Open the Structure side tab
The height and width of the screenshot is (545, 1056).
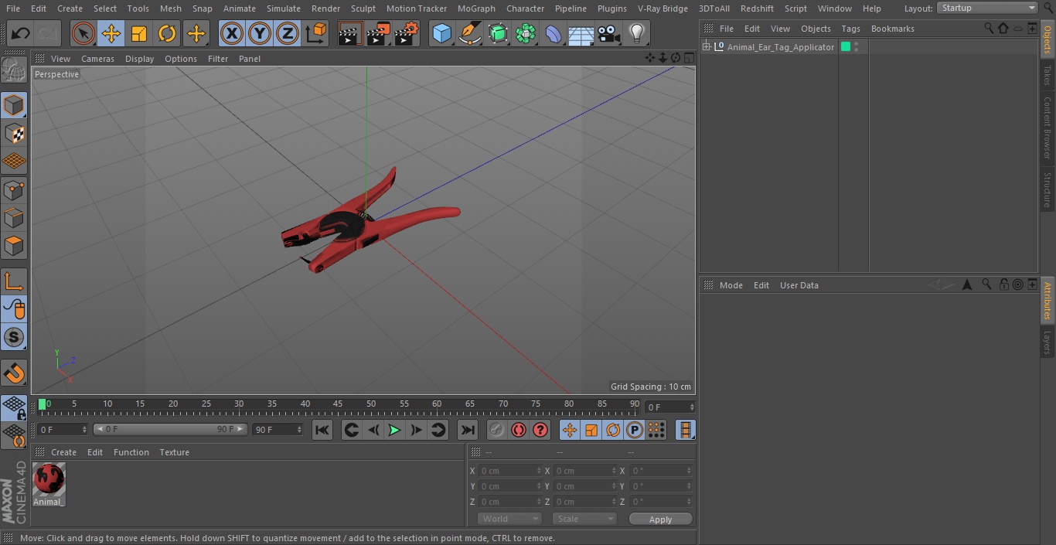(x=1047, y=189)
